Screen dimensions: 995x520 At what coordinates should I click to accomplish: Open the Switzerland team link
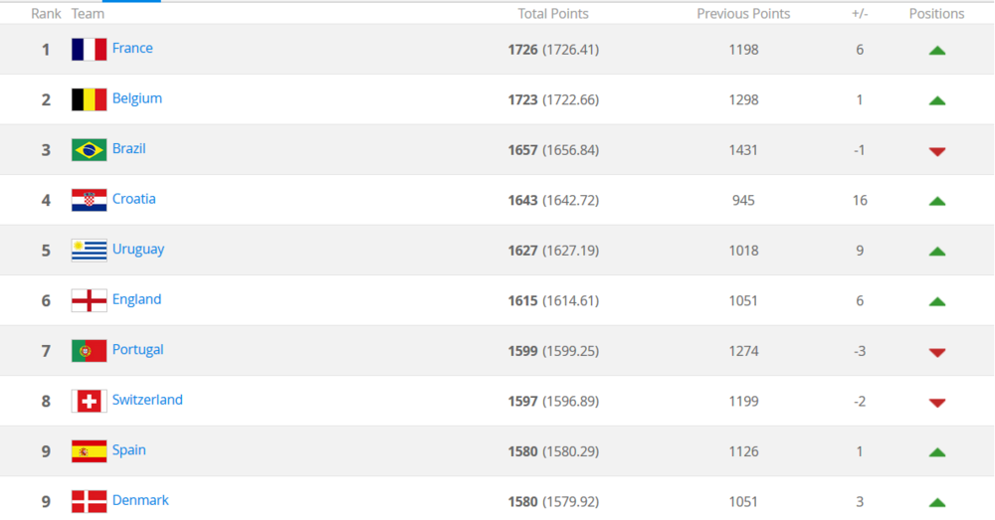click(x=147, y=400)
